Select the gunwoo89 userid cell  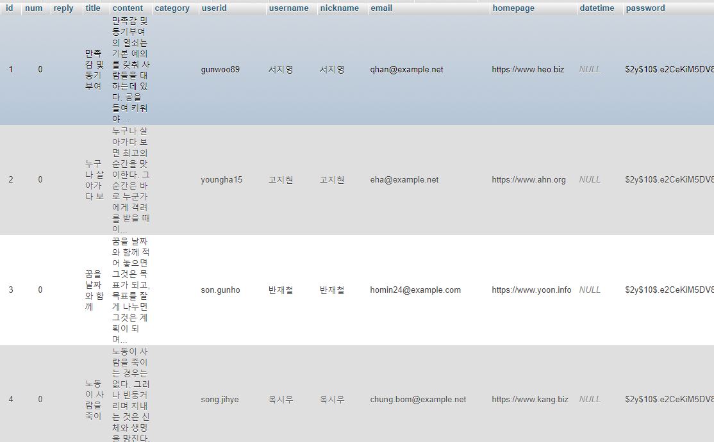220,70
